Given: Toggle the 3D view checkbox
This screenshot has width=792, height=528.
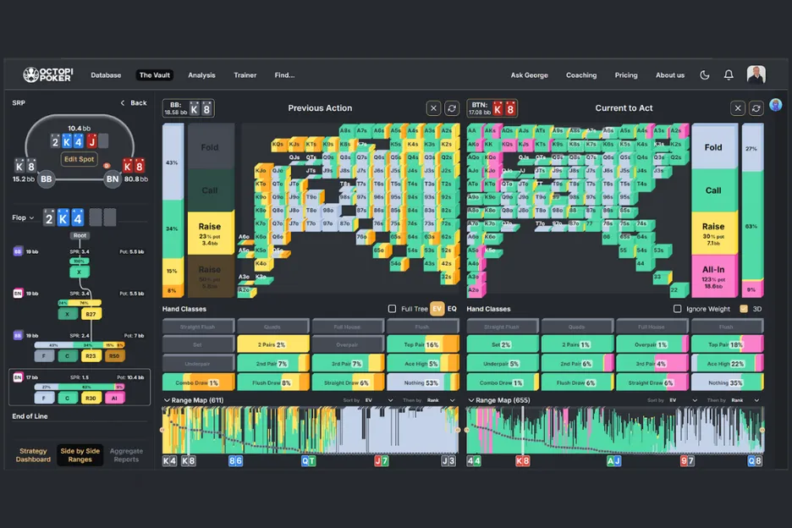Looking at the screenshot, I should pos(744,309).
